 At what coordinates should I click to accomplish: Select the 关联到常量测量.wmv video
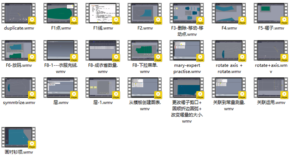(x=229, y=88)
